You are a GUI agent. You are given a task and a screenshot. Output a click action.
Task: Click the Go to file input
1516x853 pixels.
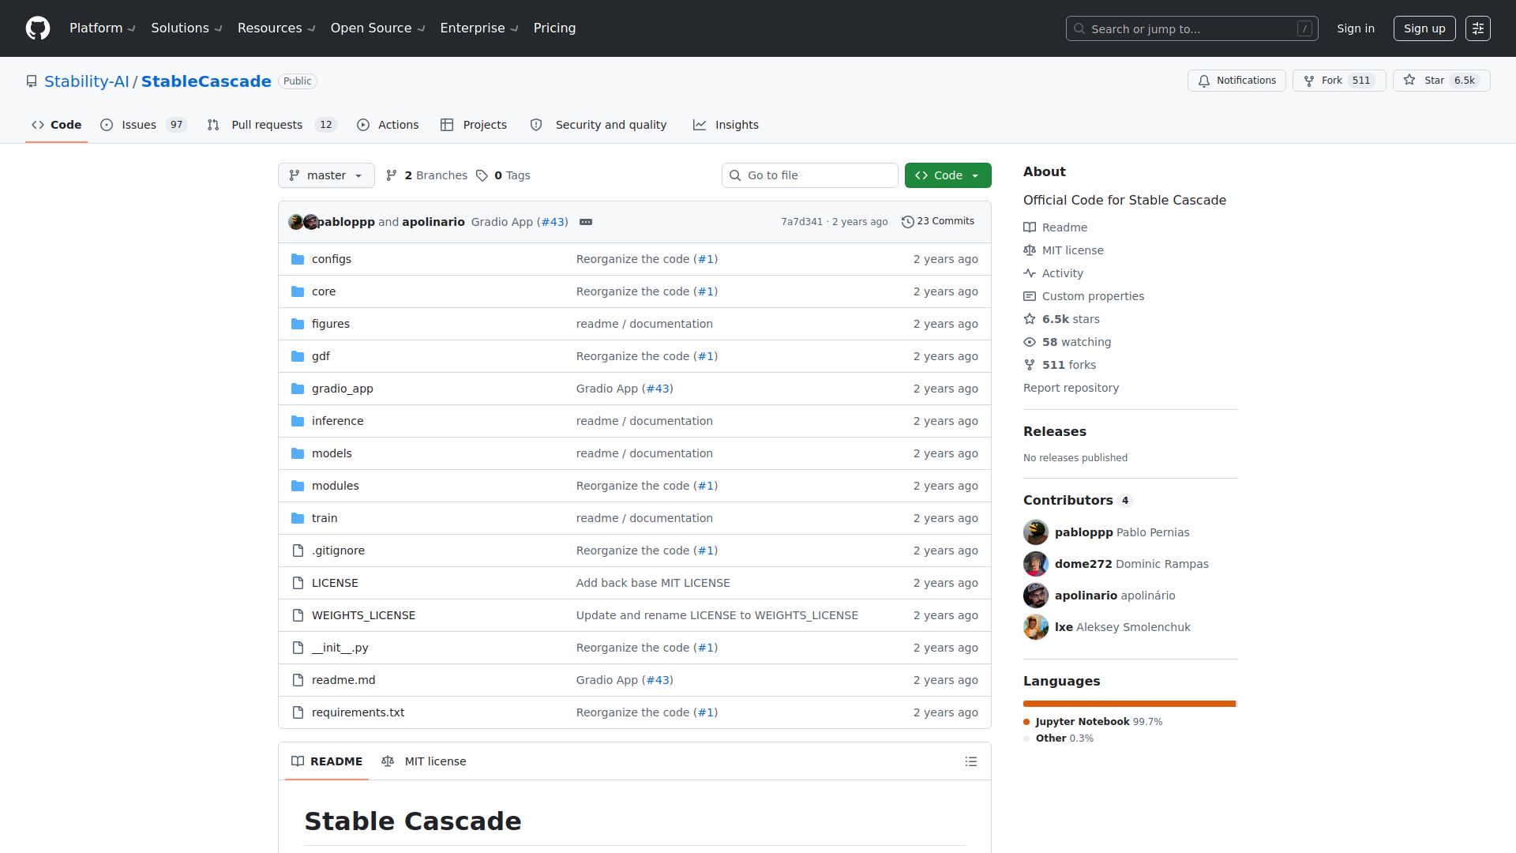810,175
